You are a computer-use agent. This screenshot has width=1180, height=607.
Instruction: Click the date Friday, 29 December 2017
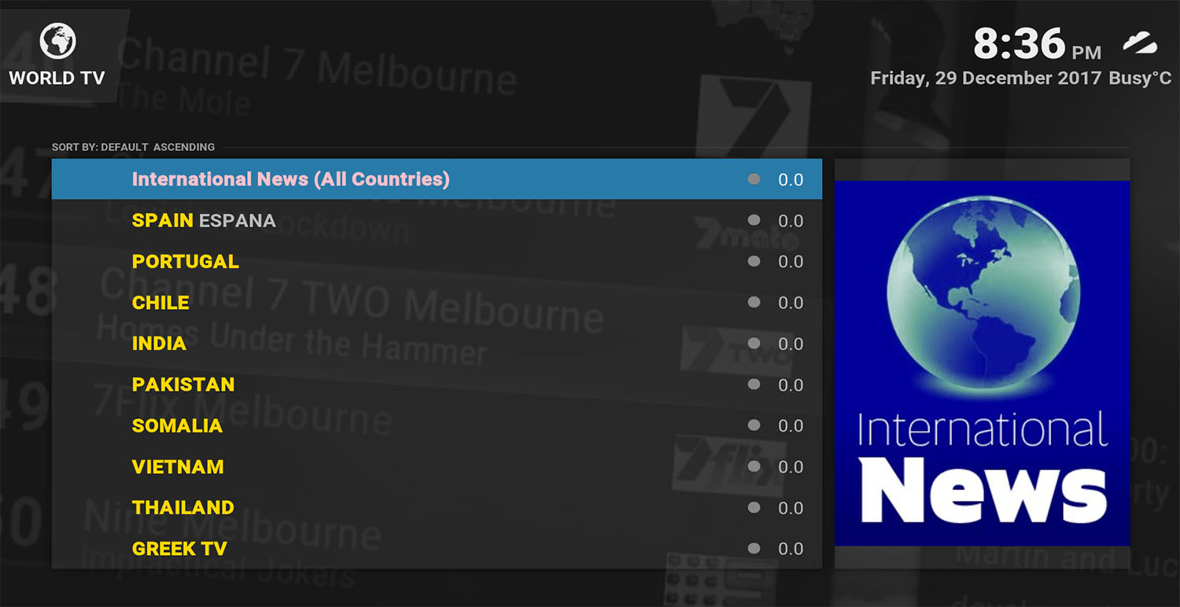click(x=986, y=79)
